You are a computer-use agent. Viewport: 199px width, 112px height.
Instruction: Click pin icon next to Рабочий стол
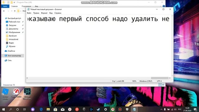click(x=23, y=22)
